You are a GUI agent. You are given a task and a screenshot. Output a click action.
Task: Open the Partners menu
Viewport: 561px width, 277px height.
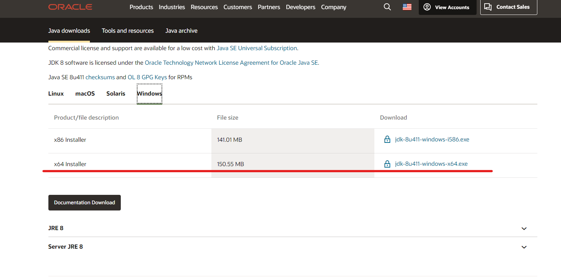[269, 7]
